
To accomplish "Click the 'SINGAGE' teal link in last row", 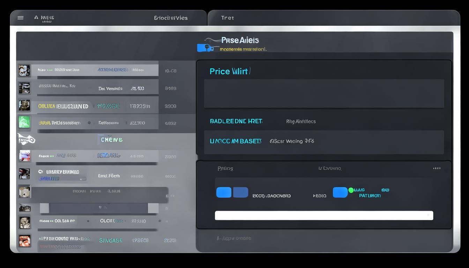I will (x=111, y=240).
